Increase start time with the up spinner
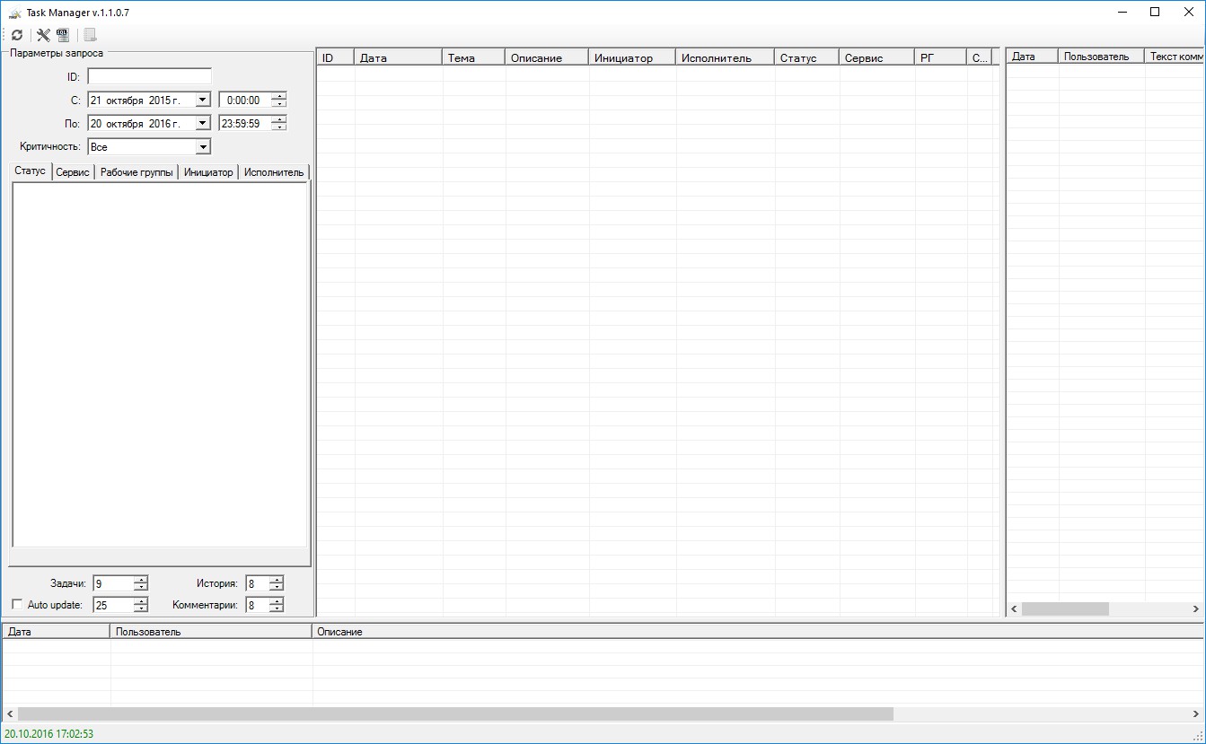 tap(279, 96)
